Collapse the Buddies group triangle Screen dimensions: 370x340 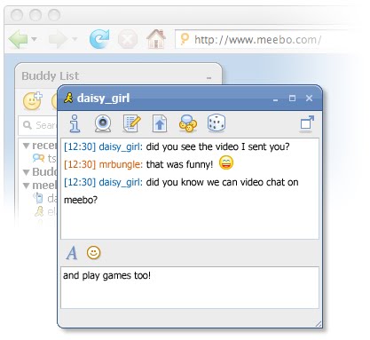27,172
